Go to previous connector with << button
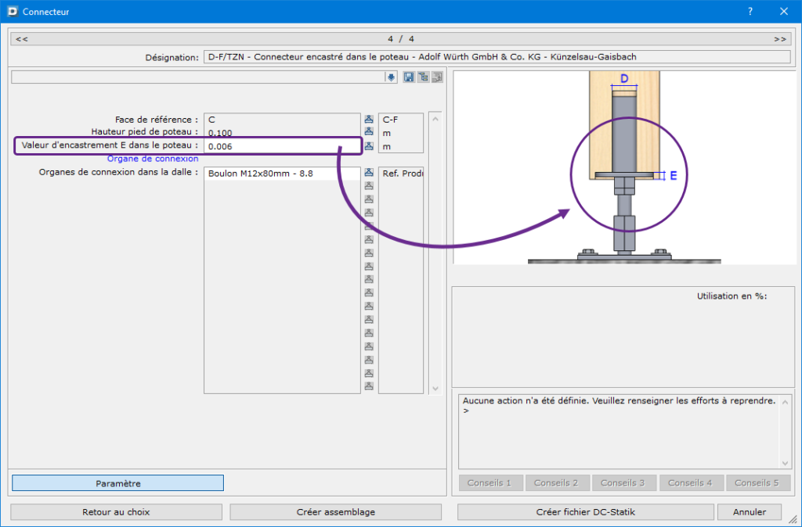Screen dimensions: 802x527 click(x=22, y=38)
